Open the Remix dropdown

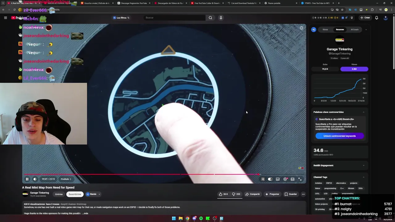click(93, 194)
